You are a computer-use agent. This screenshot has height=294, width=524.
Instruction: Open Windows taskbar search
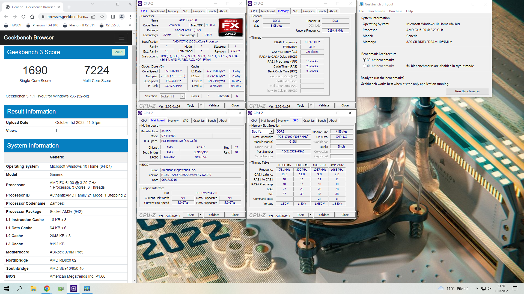tap(20, 289)
